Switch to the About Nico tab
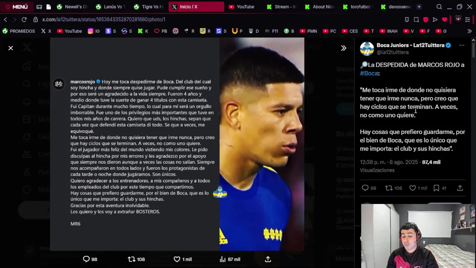The width and height of the screenshot is (476, 268). tap(320, 7)
